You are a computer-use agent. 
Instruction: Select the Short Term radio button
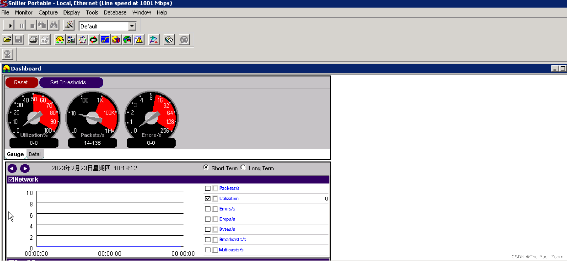pyautogui.click(x=206, y=168)
